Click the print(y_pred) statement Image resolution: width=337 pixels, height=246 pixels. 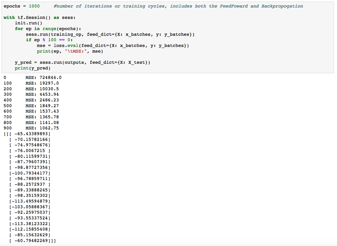pyautogui.click(x=33, y=68)
